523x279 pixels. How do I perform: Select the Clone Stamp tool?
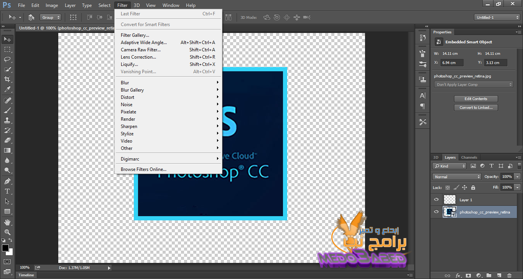(x=7, y=120)
